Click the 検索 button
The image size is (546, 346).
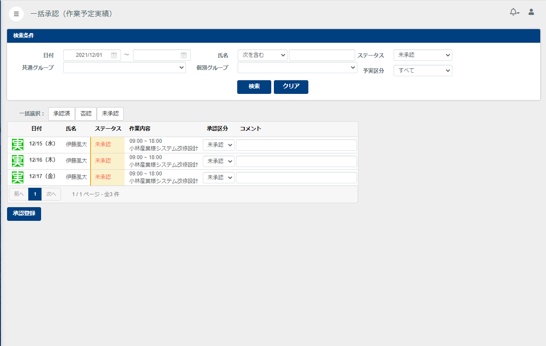[254, 87]
